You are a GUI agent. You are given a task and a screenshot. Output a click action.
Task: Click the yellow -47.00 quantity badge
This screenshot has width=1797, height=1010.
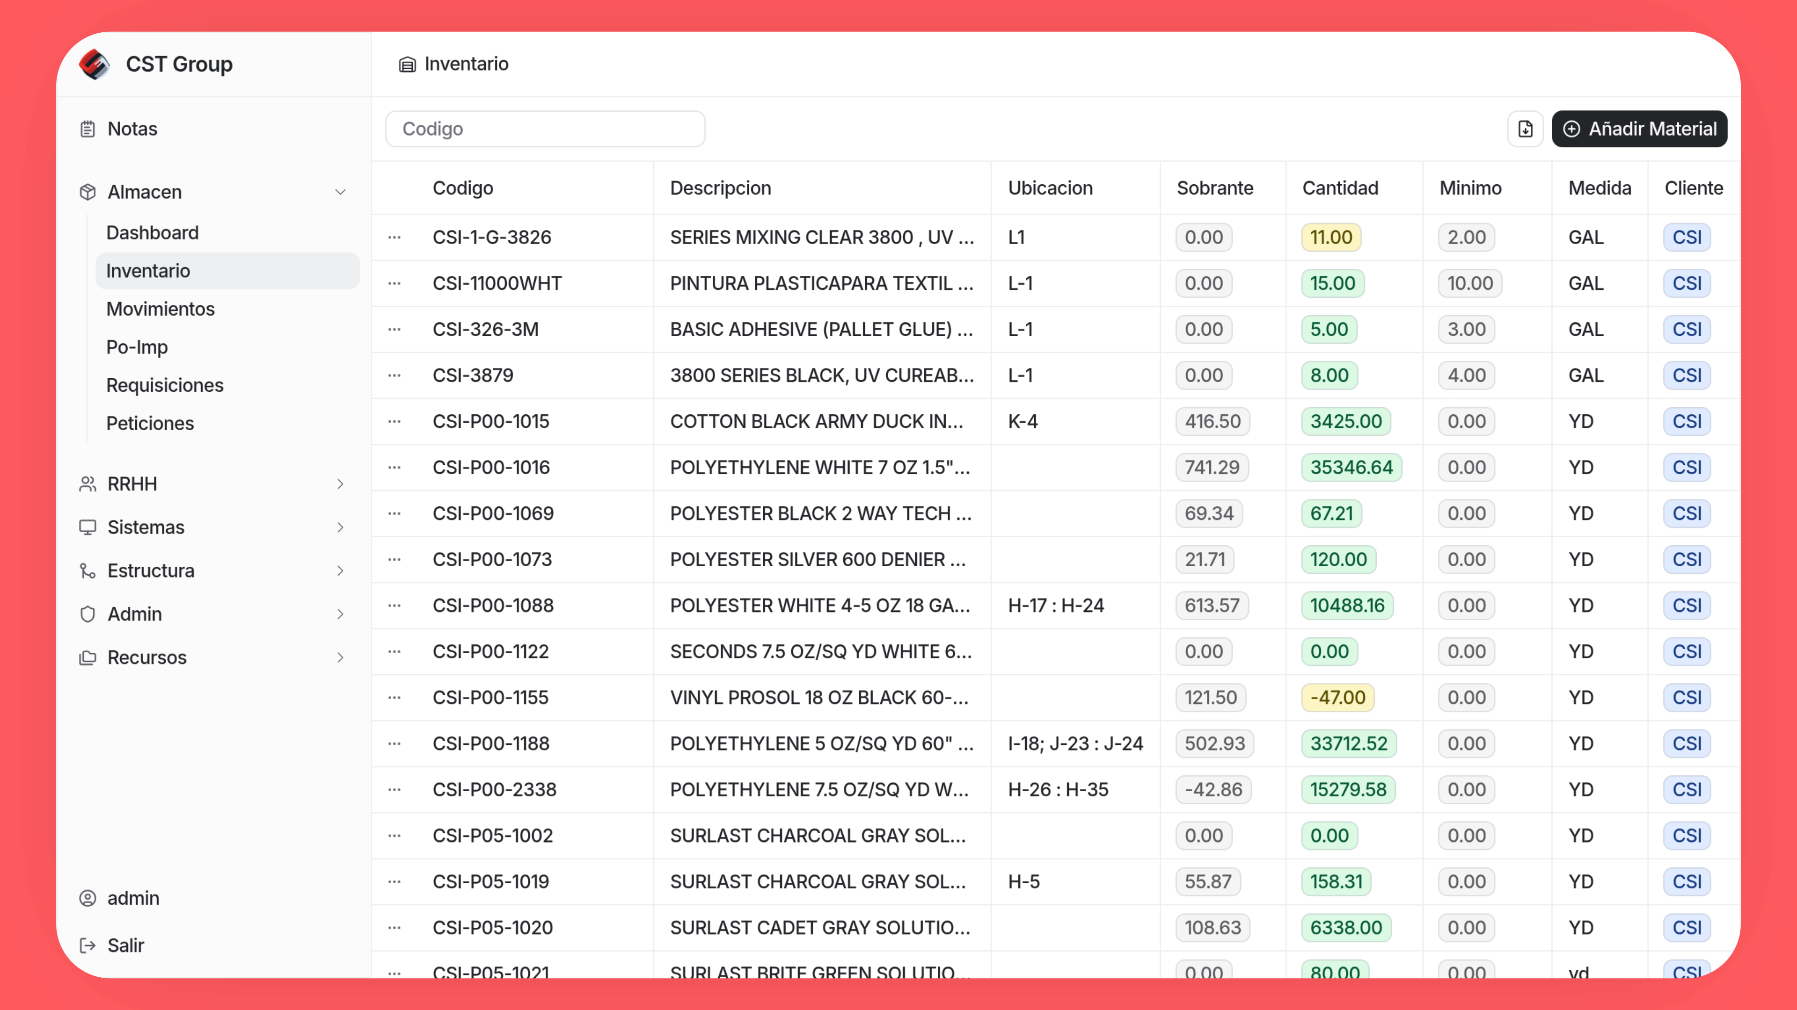click(1337, 697)
